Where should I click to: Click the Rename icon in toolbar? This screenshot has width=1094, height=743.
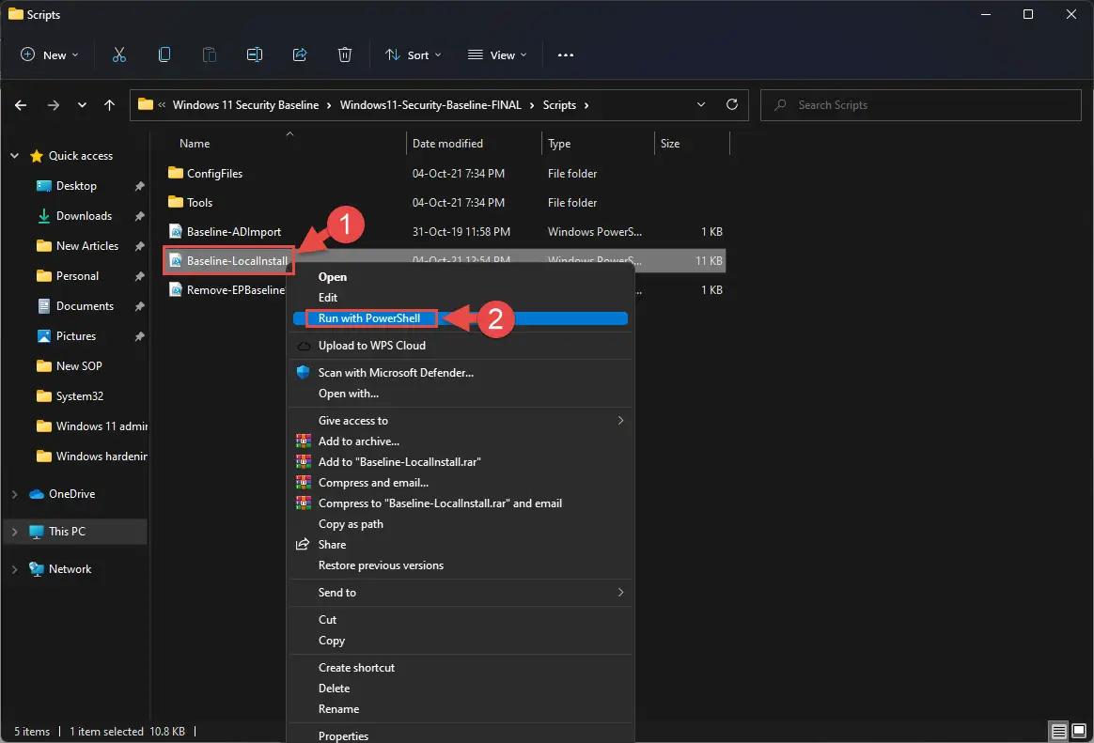255,55
